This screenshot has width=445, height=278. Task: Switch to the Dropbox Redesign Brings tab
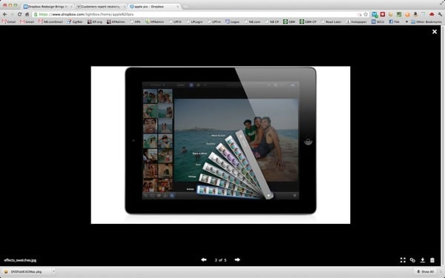pyautogui.click(x=48, y=6)
